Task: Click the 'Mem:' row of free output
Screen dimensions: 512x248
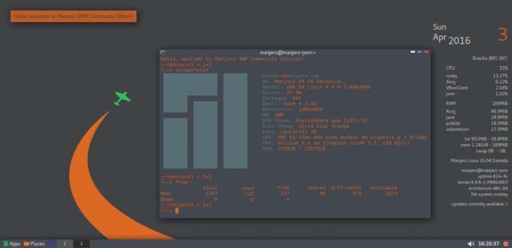Action: [279, 193]
